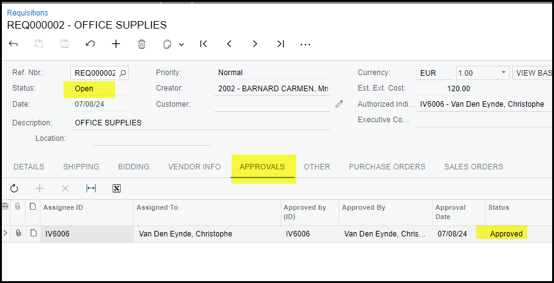The height and width of the screenshot is (283, 554).
Task: Click the View Base button
Action: point(534,73)
